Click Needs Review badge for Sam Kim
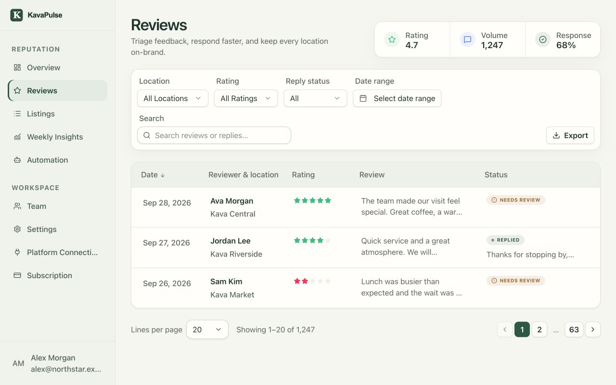 point(516,281)
